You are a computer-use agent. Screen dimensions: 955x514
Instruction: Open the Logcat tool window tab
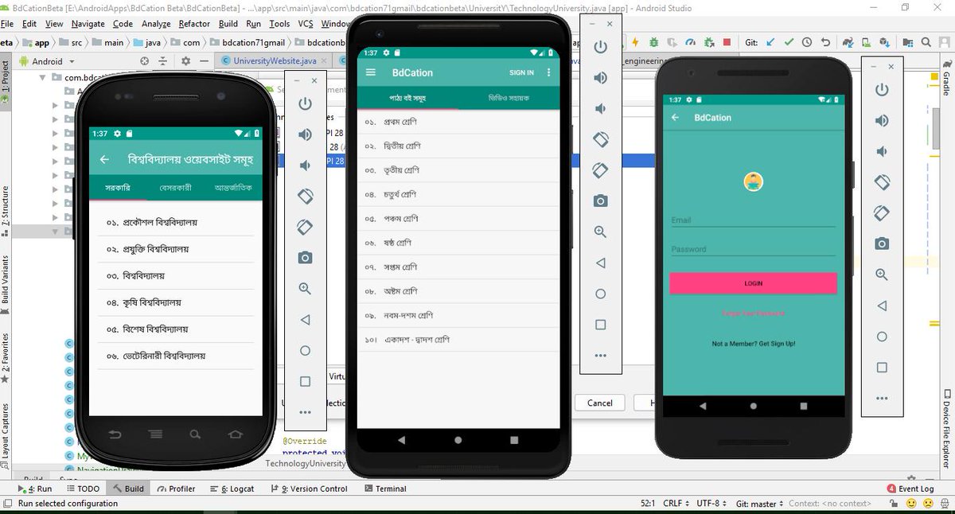pyautogui.click(x=232, y=489)
